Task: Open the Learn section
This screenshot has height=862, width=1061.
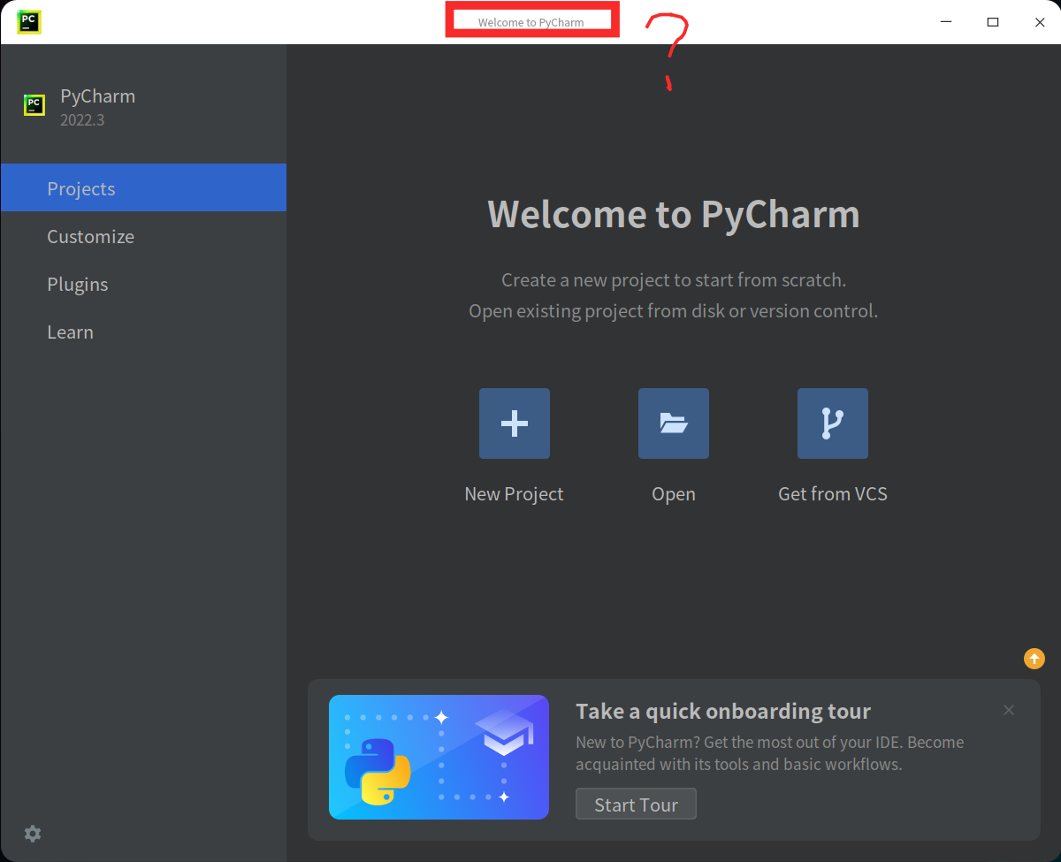Action: [71, 332]
